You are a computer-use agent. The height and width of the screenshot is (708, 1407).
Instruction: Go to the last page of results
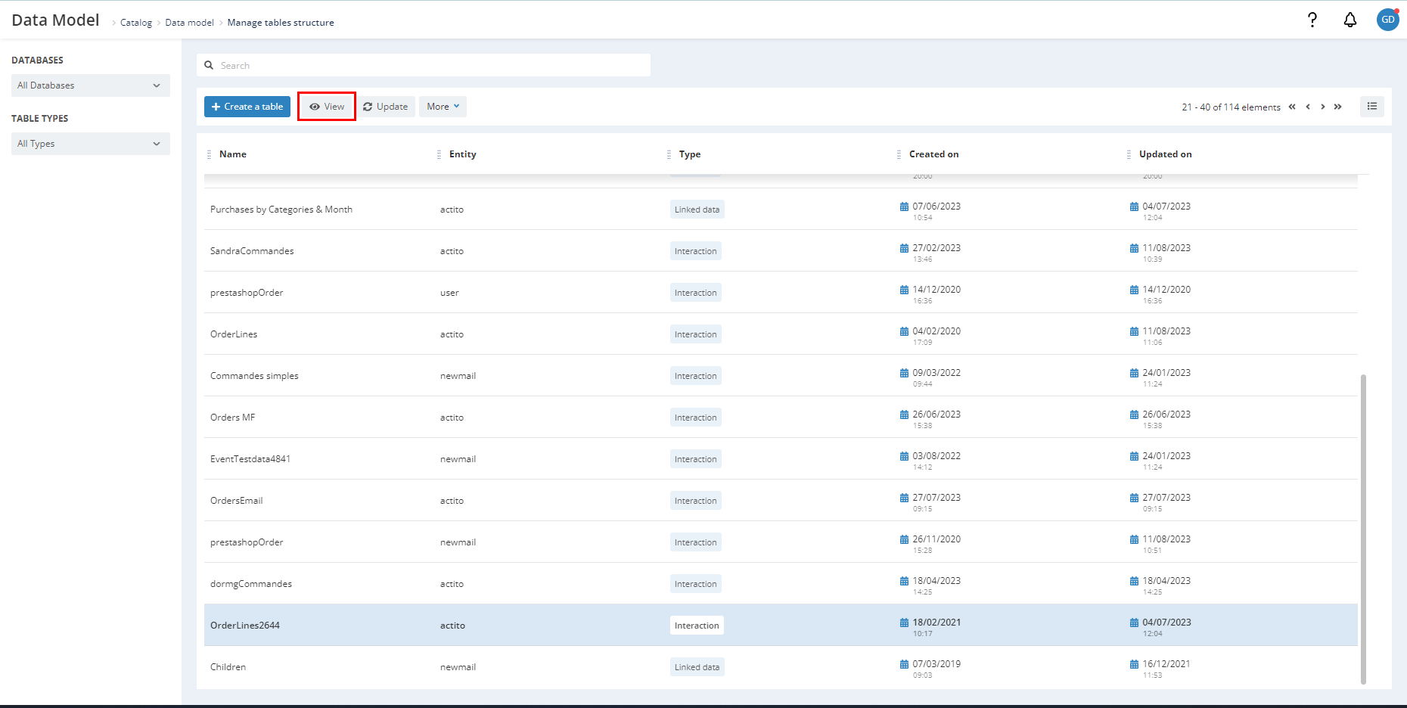(1338, 107)
